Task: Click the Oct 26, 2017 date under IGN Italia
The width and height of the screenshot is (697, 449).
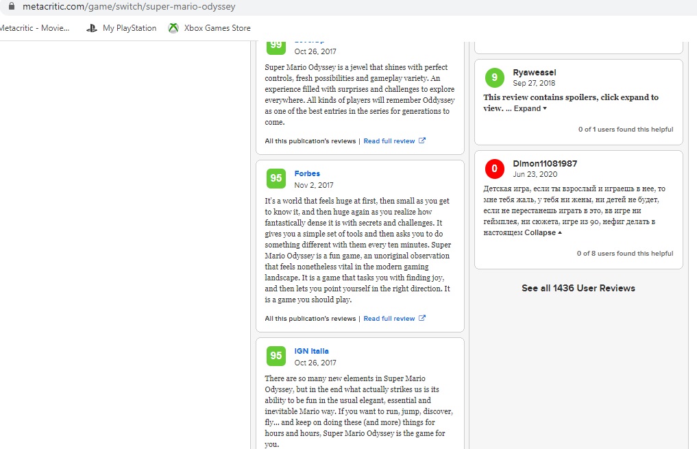Action: click(x=315, y=363)
